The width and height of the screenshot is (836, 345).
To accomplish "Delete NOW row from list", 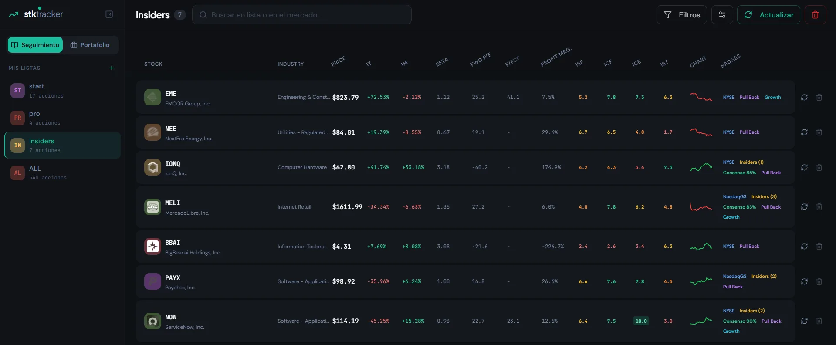I will coord(819,321).
